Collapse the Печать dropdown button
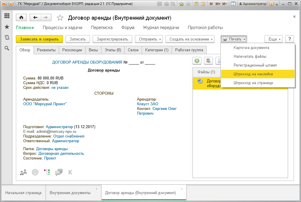Screen dimensions: 301x202 [x=234, y=39]
